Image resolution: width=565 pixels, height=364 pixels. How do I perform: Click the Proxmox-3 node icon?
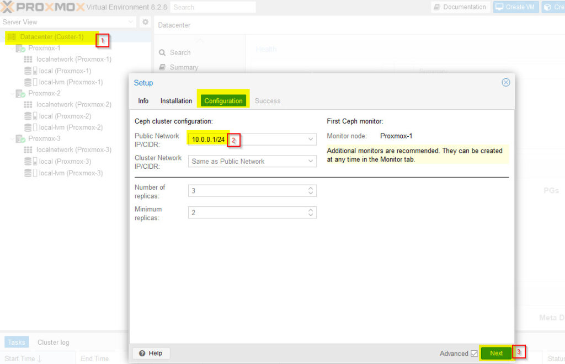(20, 138)
